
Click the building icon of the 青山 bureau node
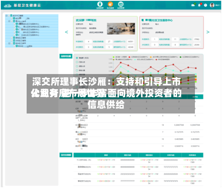(14, 21)
